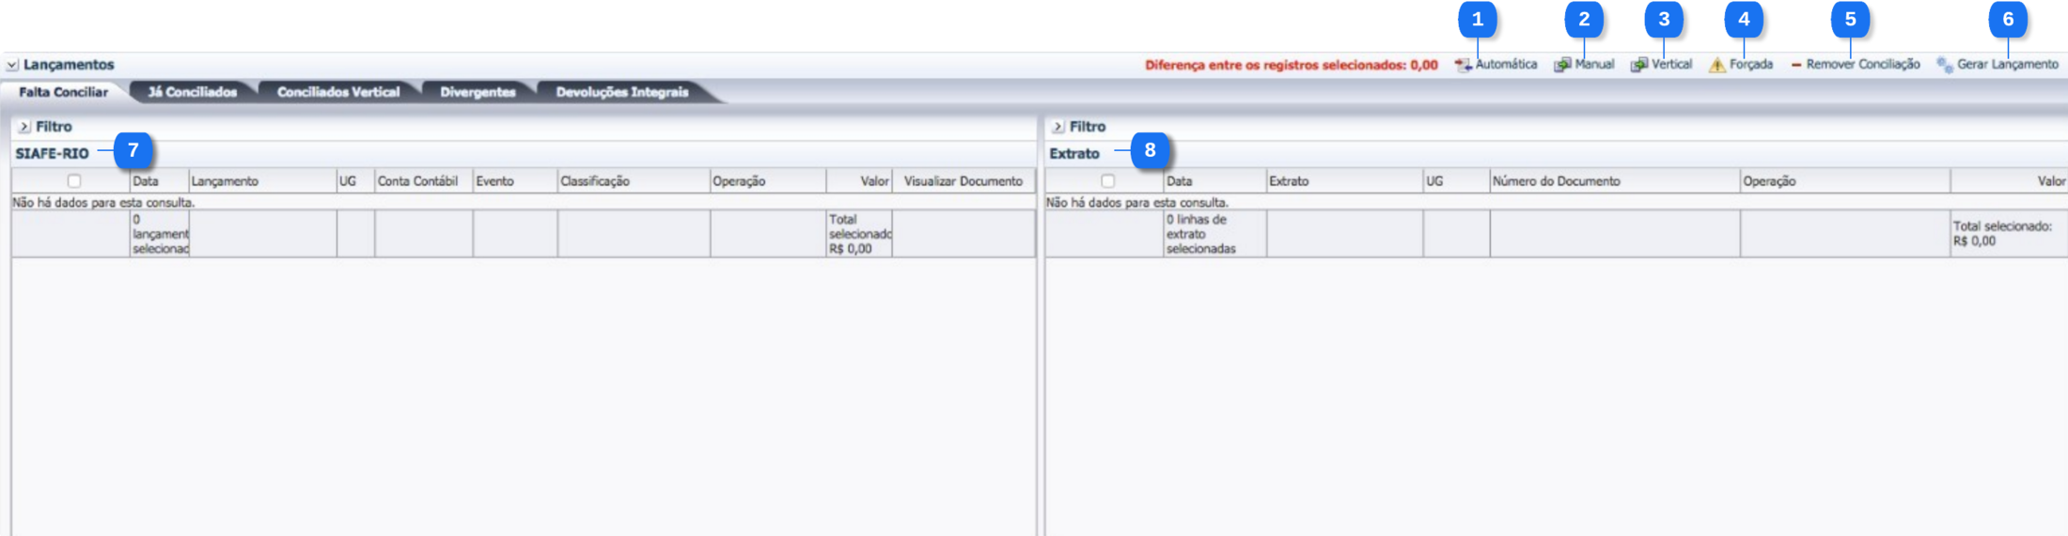Click the Gerar Lançamento gears icon
The height and width of the screenshot is (536, 2068).
point(1944,65)
